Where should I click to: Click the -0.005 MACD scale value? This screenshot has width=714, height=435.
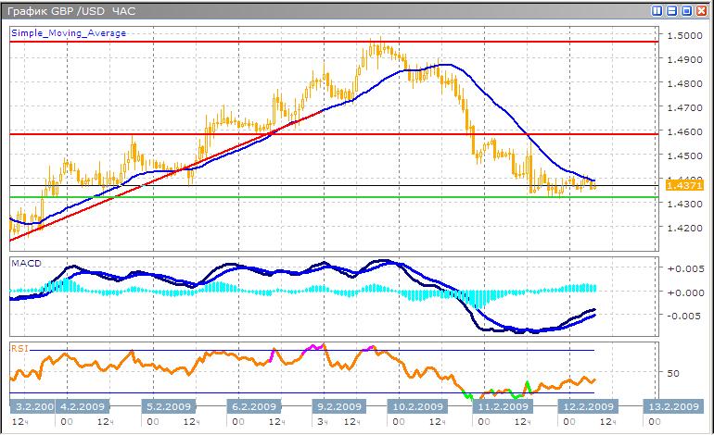pyautogui.click(x=686, y=316)
